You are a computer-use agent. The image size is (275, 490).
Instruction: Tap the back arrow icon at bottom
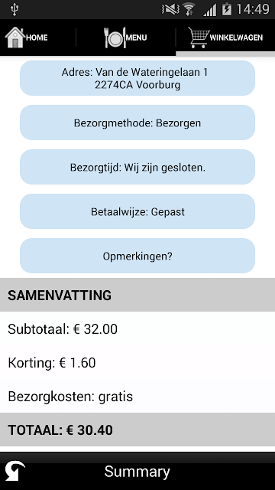(x=15, y=471)
